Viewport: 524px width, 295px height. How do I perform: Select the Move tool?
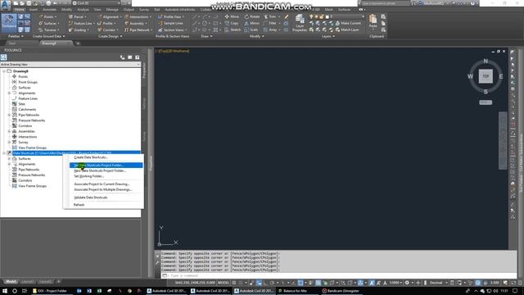click(232, 16)
